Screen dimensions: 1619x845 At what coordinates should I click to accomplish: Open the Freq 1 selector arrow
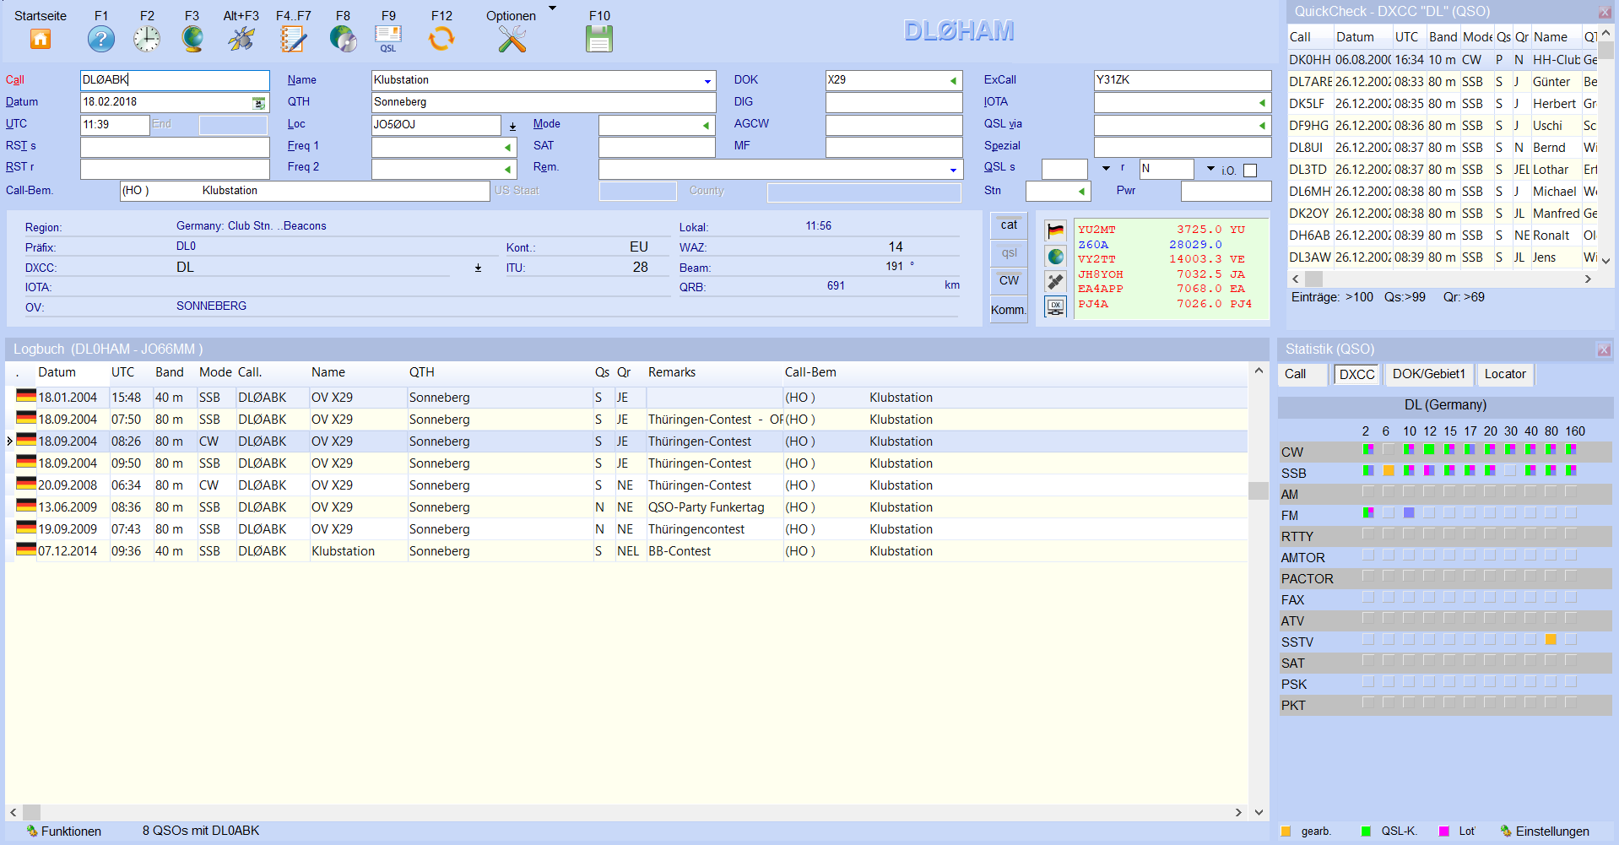[507, 148]
